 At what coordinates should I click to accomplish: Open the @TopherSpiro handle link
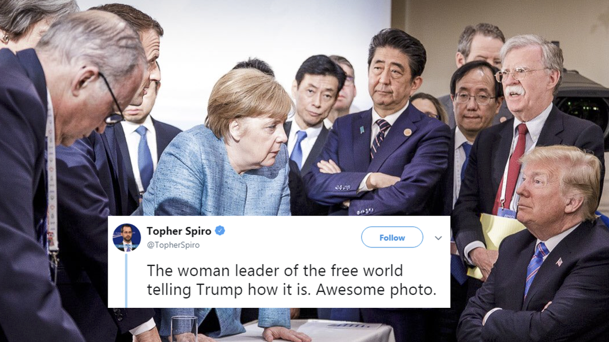(x=173, y=245)
